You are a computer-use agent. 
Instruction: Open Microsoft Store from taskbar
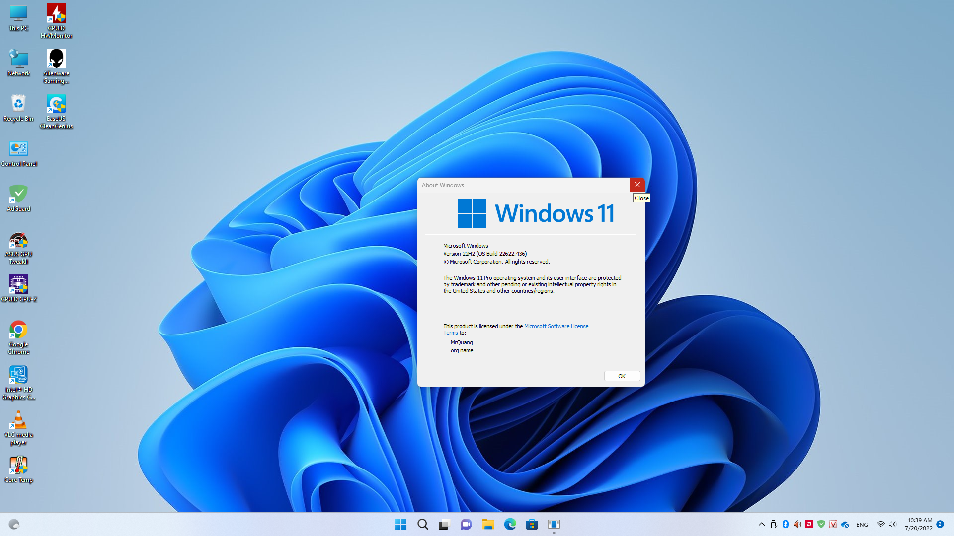(x=532, y=524)
